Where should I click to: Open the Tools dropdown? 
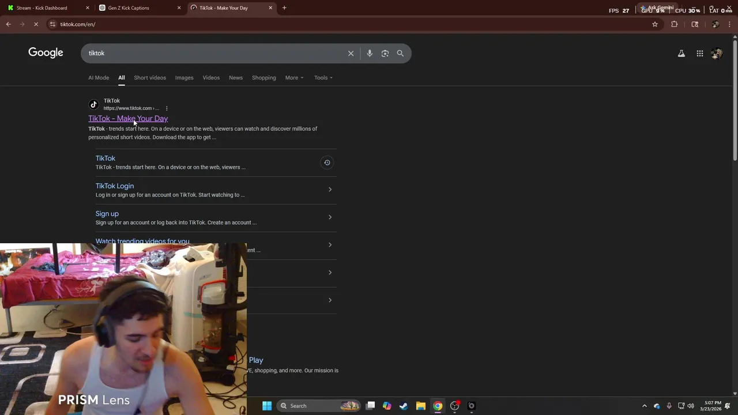click(323, 78)
